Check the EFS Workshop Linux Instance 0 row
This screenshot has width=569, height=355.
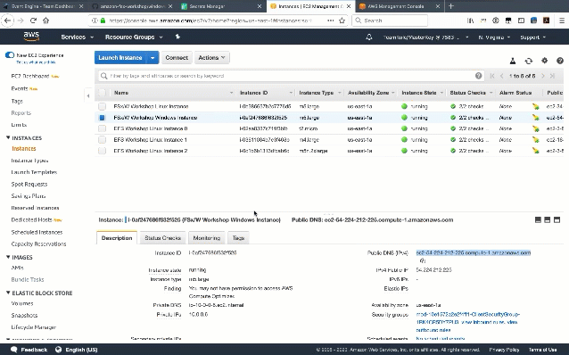coord(102,128)
